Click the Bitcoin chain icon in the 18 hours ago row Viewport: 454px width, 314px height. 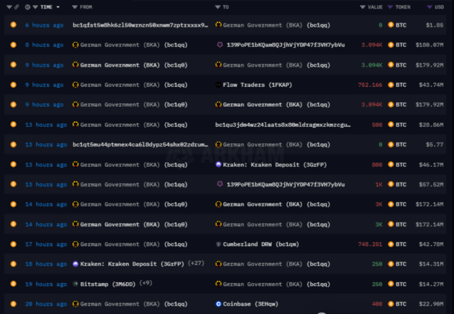pyautogui.click(x=13, y=264)
